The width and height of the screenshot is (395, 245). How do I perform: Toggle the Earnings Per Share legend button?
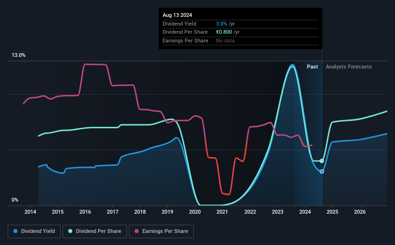(x=161, y=231)
